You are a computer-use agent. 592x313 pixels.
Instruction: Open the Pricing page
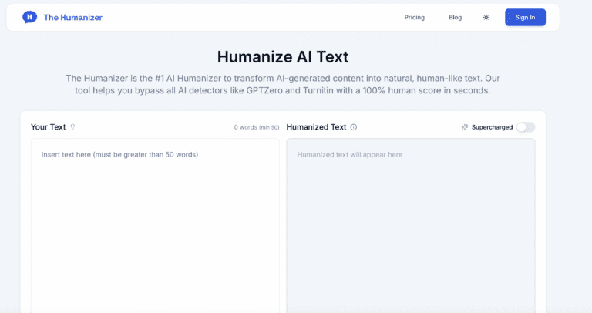point(414,18)
